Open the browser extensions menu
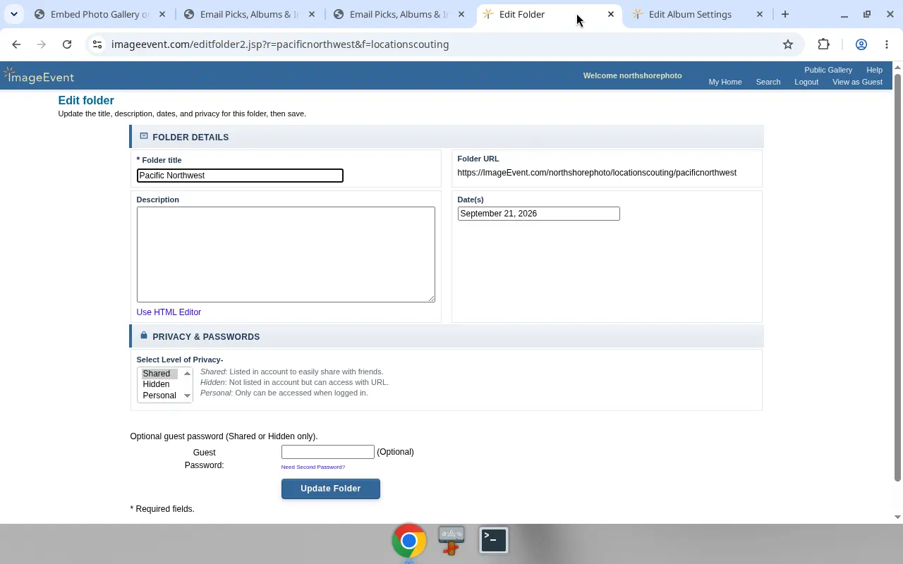This screenshot has width=903, height=564. [823, 44]
